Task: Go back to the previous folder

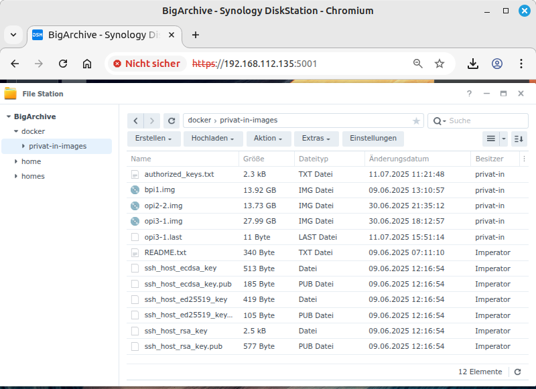Action: (136, 121)
